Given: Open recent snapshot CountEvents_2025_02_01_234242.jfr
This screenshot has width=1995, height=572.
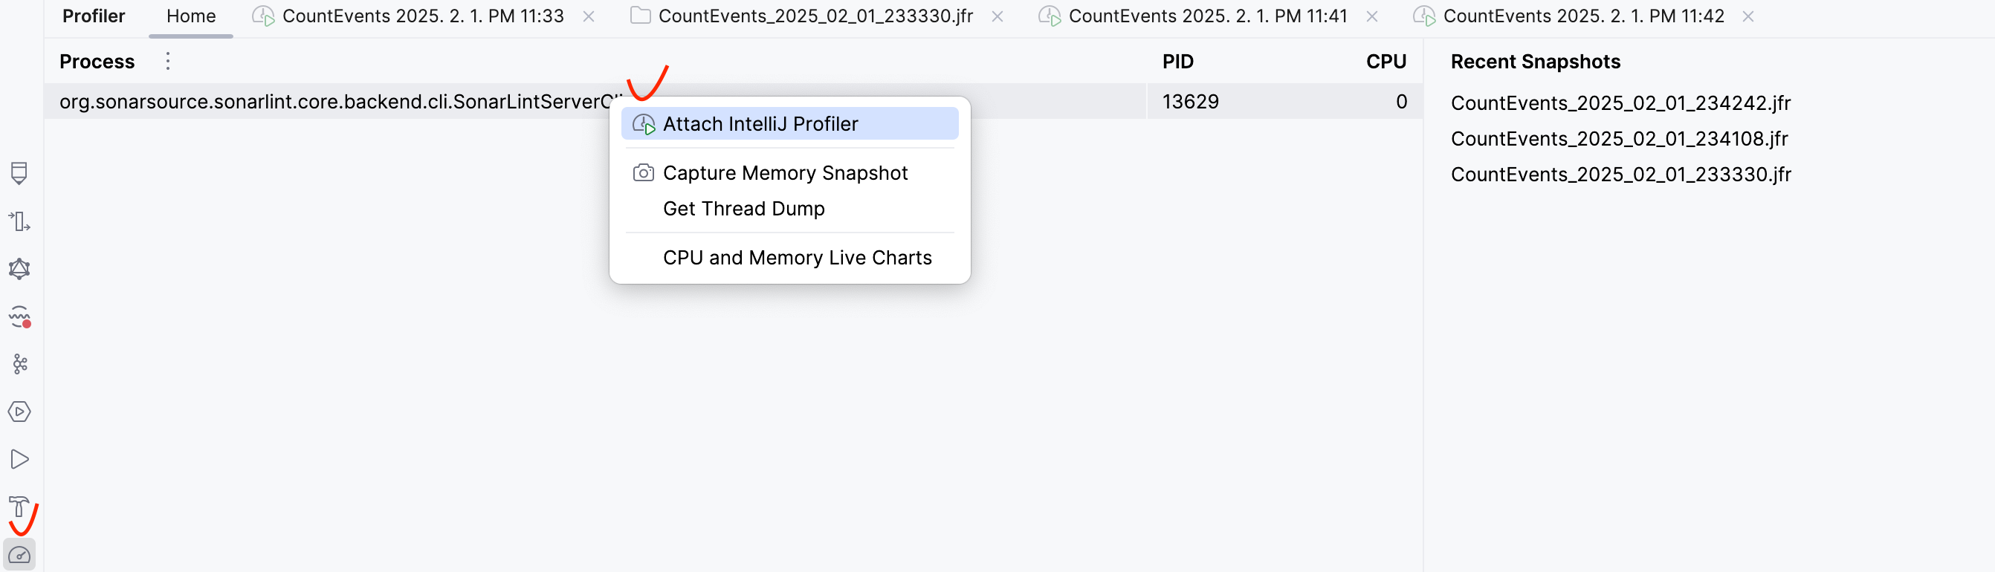Looking at the screenshot, I should click(x=1620, y=103).
